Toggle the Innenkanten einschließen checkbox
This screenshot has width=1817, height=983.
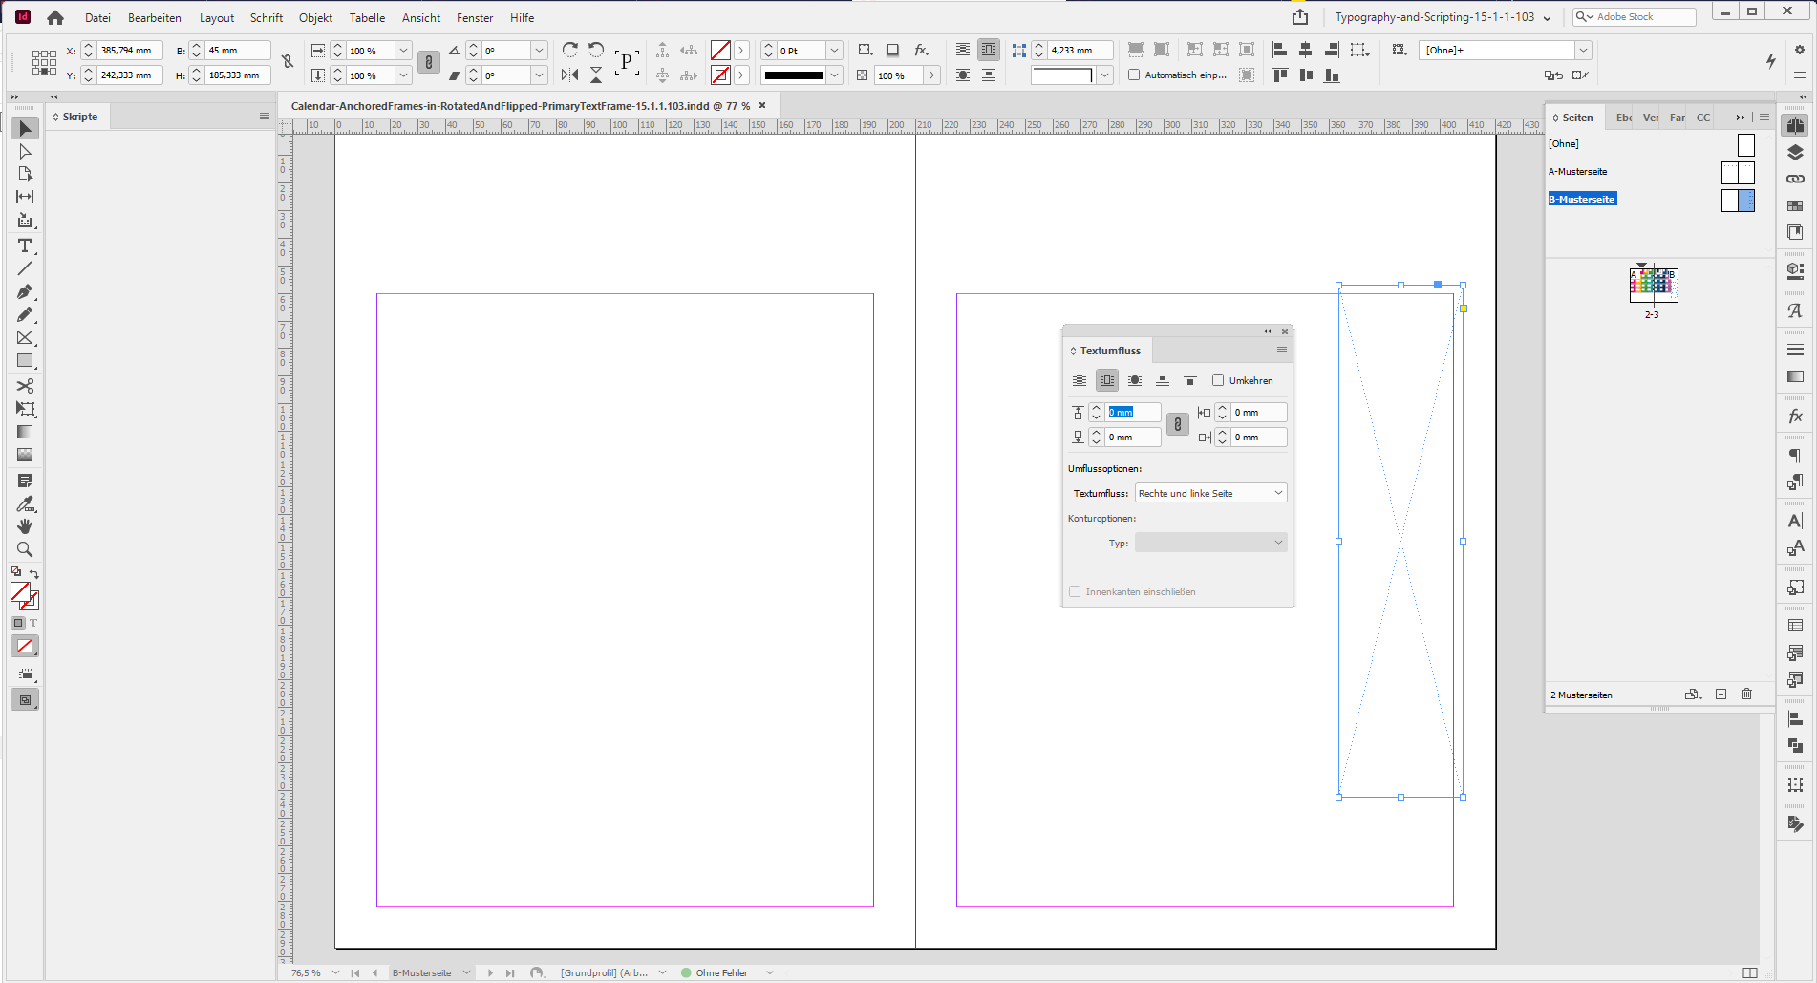tap(1074, 591)
